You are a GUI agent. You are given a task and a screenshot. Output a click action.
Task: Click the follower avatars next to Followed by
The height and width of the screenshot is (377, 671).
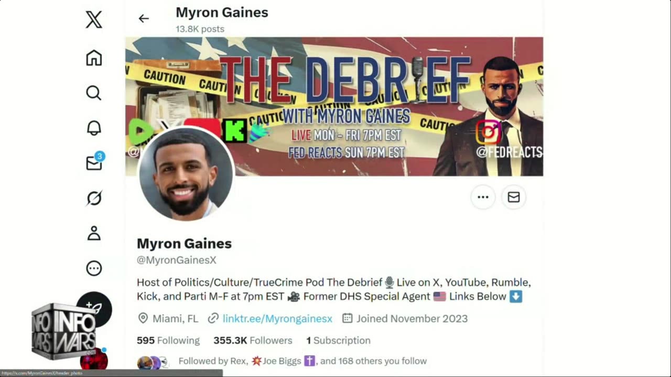[153, 362]
